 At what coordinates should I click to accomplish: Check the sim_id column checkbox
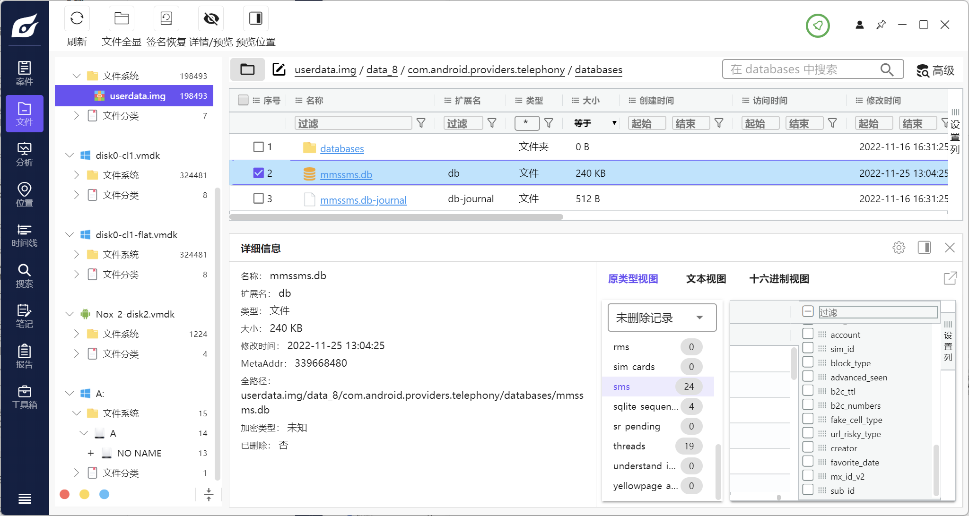(808, 348)
